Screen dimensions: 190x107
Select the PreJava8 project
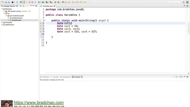coord(9,23)
